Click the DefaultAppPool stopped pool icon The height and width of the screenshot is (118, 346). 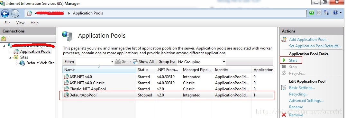click(x=66, y=95)
